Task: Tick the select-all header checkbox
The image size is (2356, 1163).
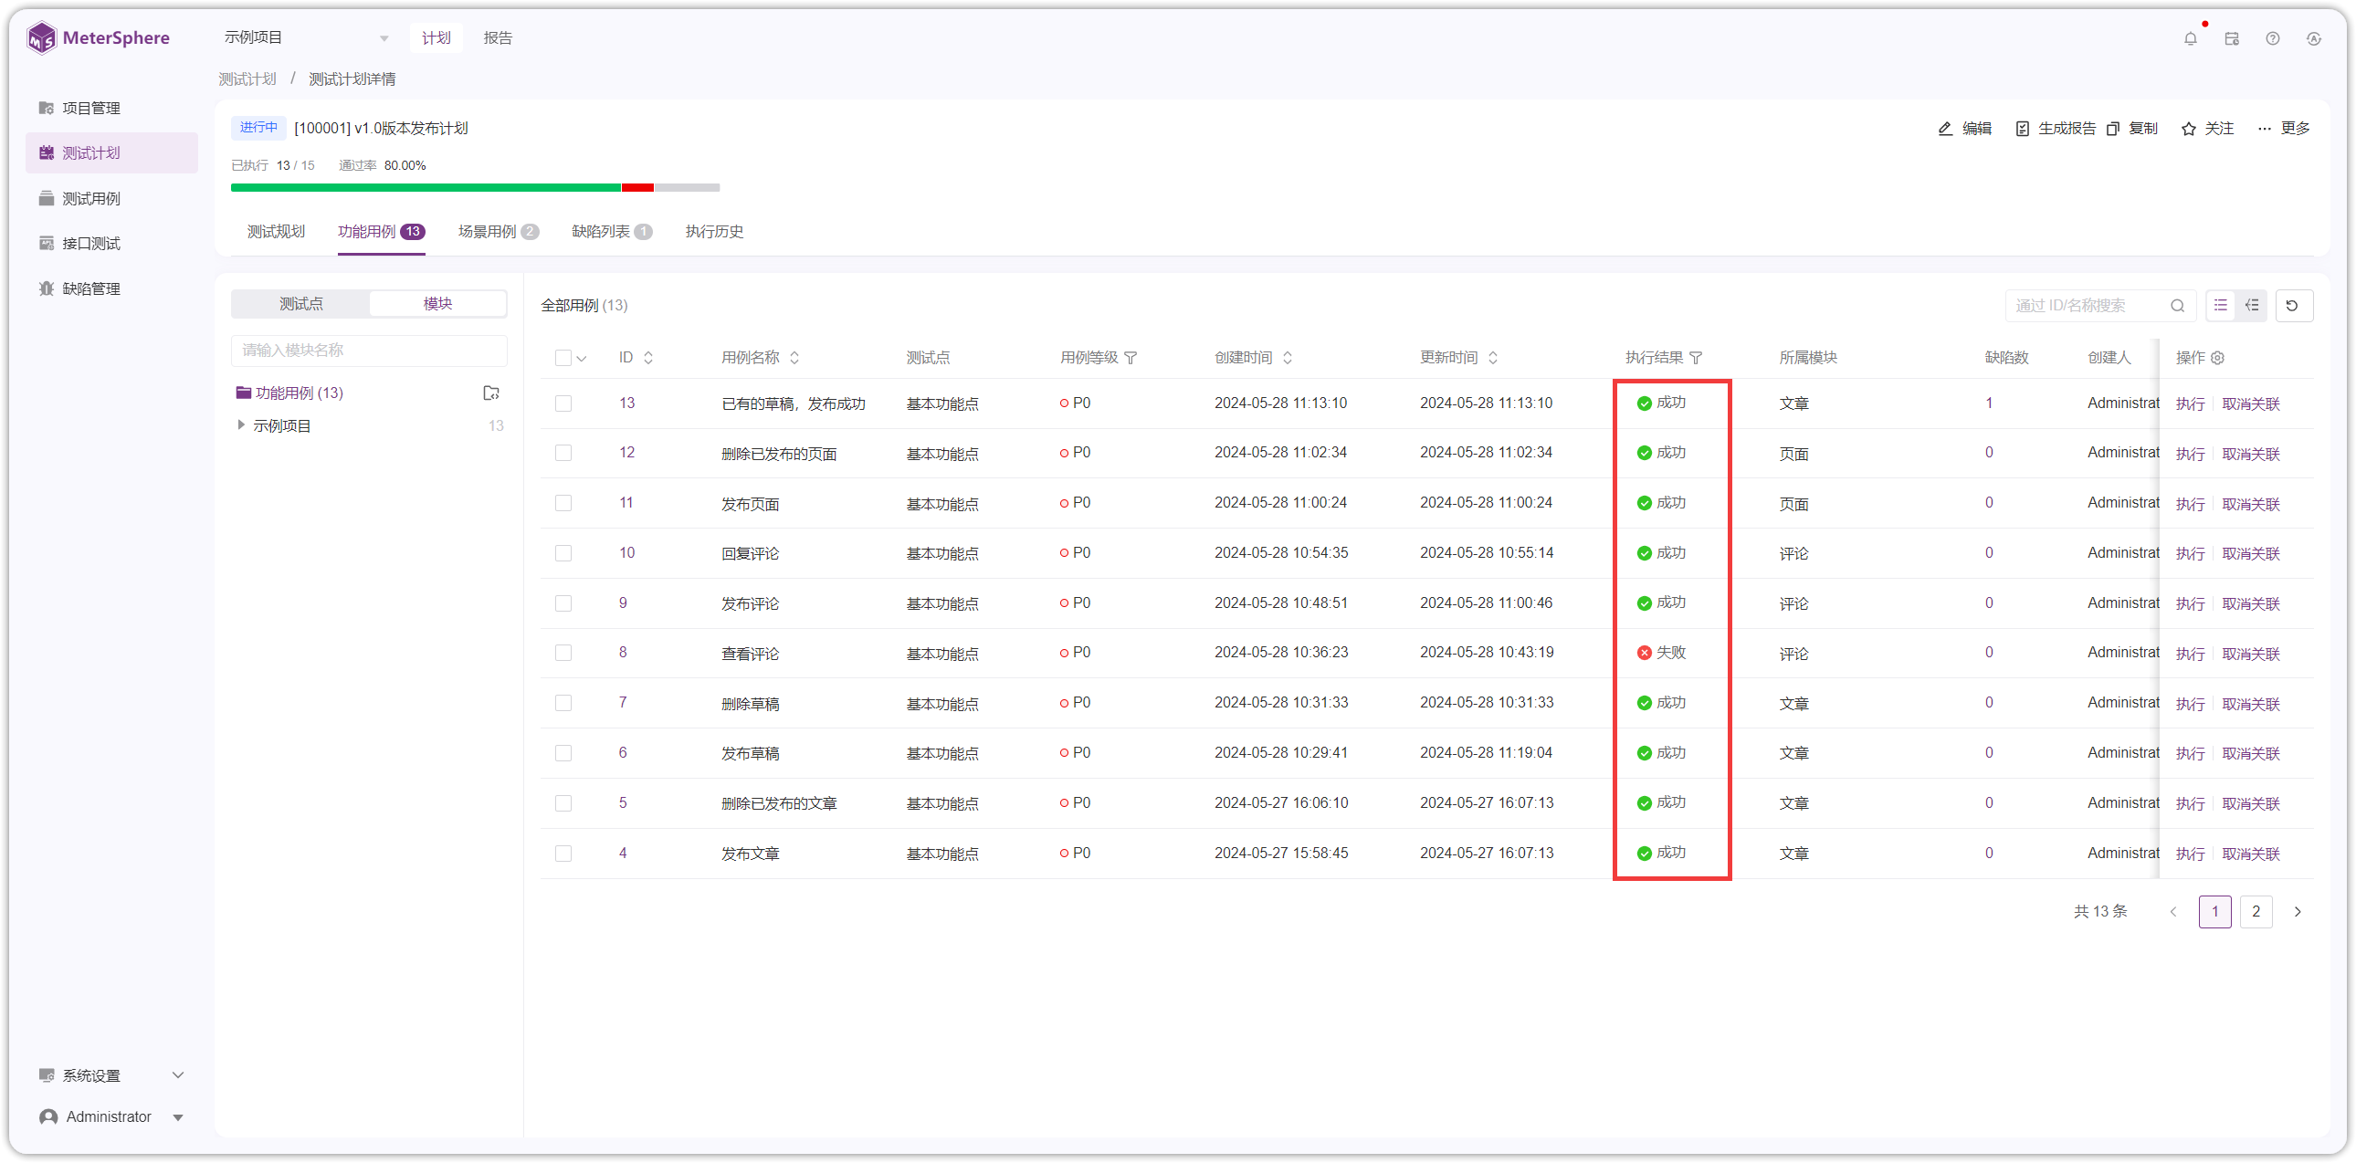Action: (x=563, y=358)
